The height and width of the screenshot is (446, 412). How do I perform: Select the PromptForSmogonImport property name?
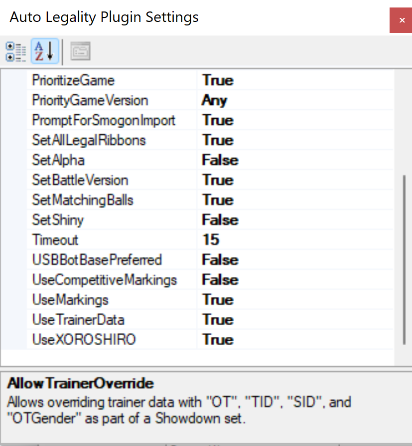click(x=104, y=120)
